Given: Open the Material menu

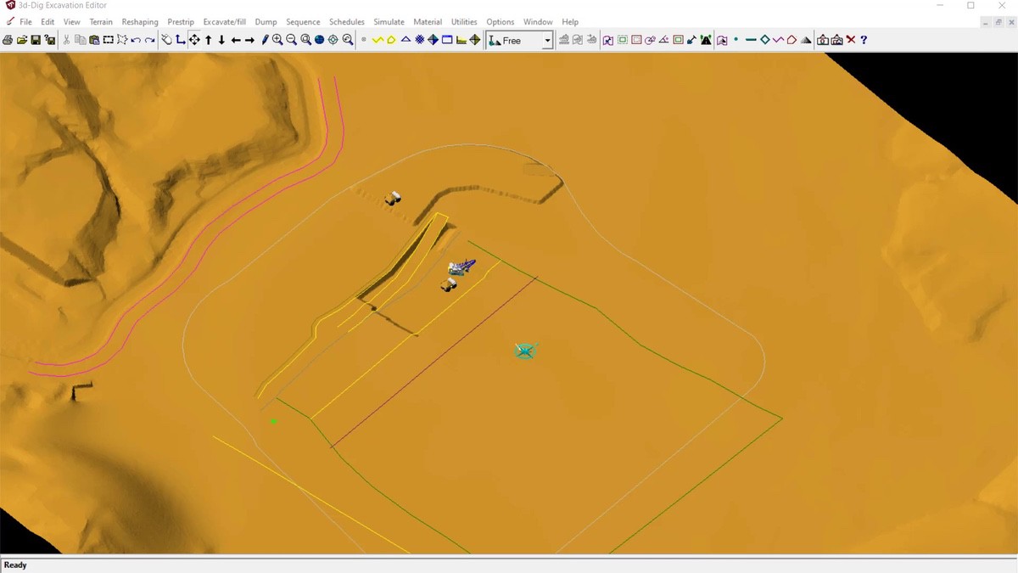Looking at the screenshot, I should click(x=428, y=22).
